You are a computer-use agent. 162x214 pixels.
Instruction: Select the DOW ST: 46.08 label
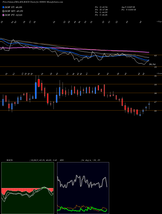point(13,7)
